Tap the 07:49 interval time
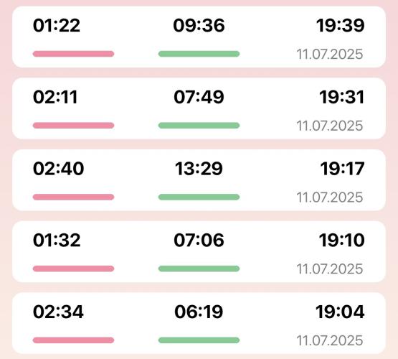The width and height of the screenshot is (398, 359). point(199,97)
